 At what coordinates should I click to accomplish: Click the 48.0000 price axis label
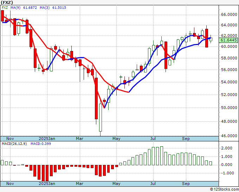pyautogui.click(x=229, y=121)
